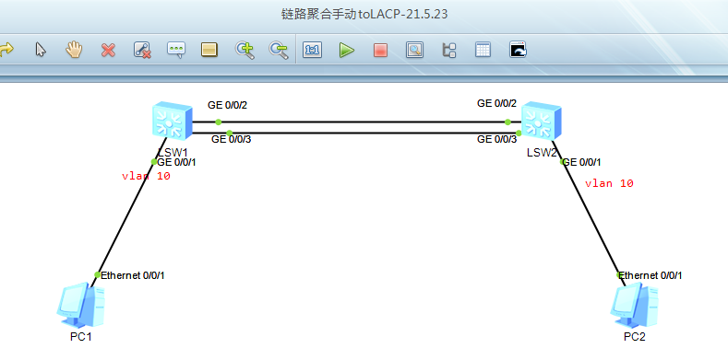Click the zoom in magnifier
The width and height of the screenshot is (728, 360).
point(245,50)
